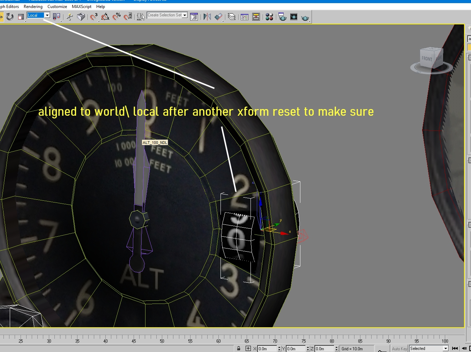
Task: Open the Layer Manager
Action: [x=232, y=17]
